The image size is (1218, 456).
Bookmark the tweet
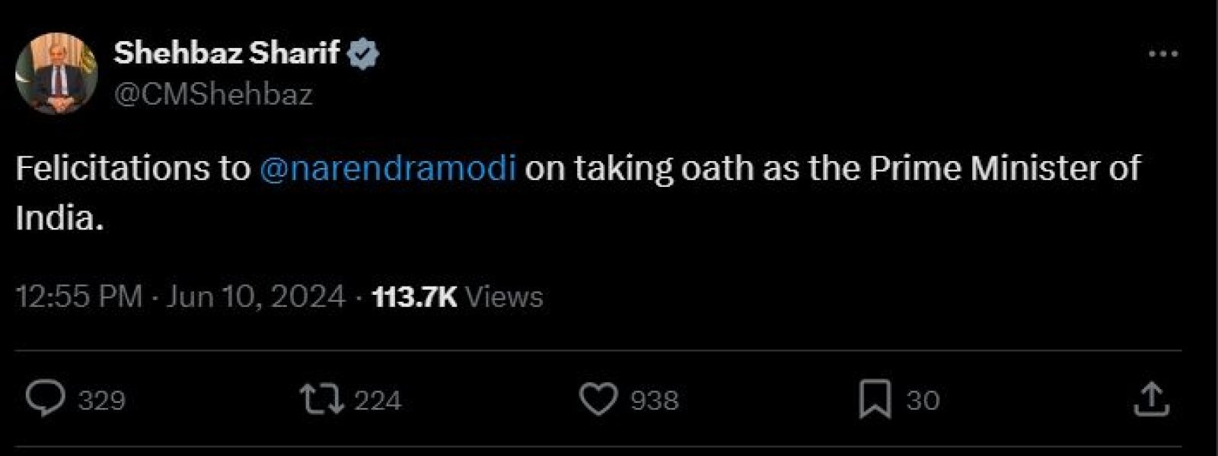point(877,397)
